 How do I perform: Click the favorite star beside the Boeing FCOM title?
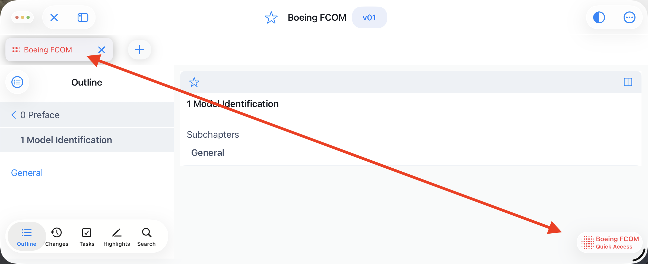pos(271,18)
